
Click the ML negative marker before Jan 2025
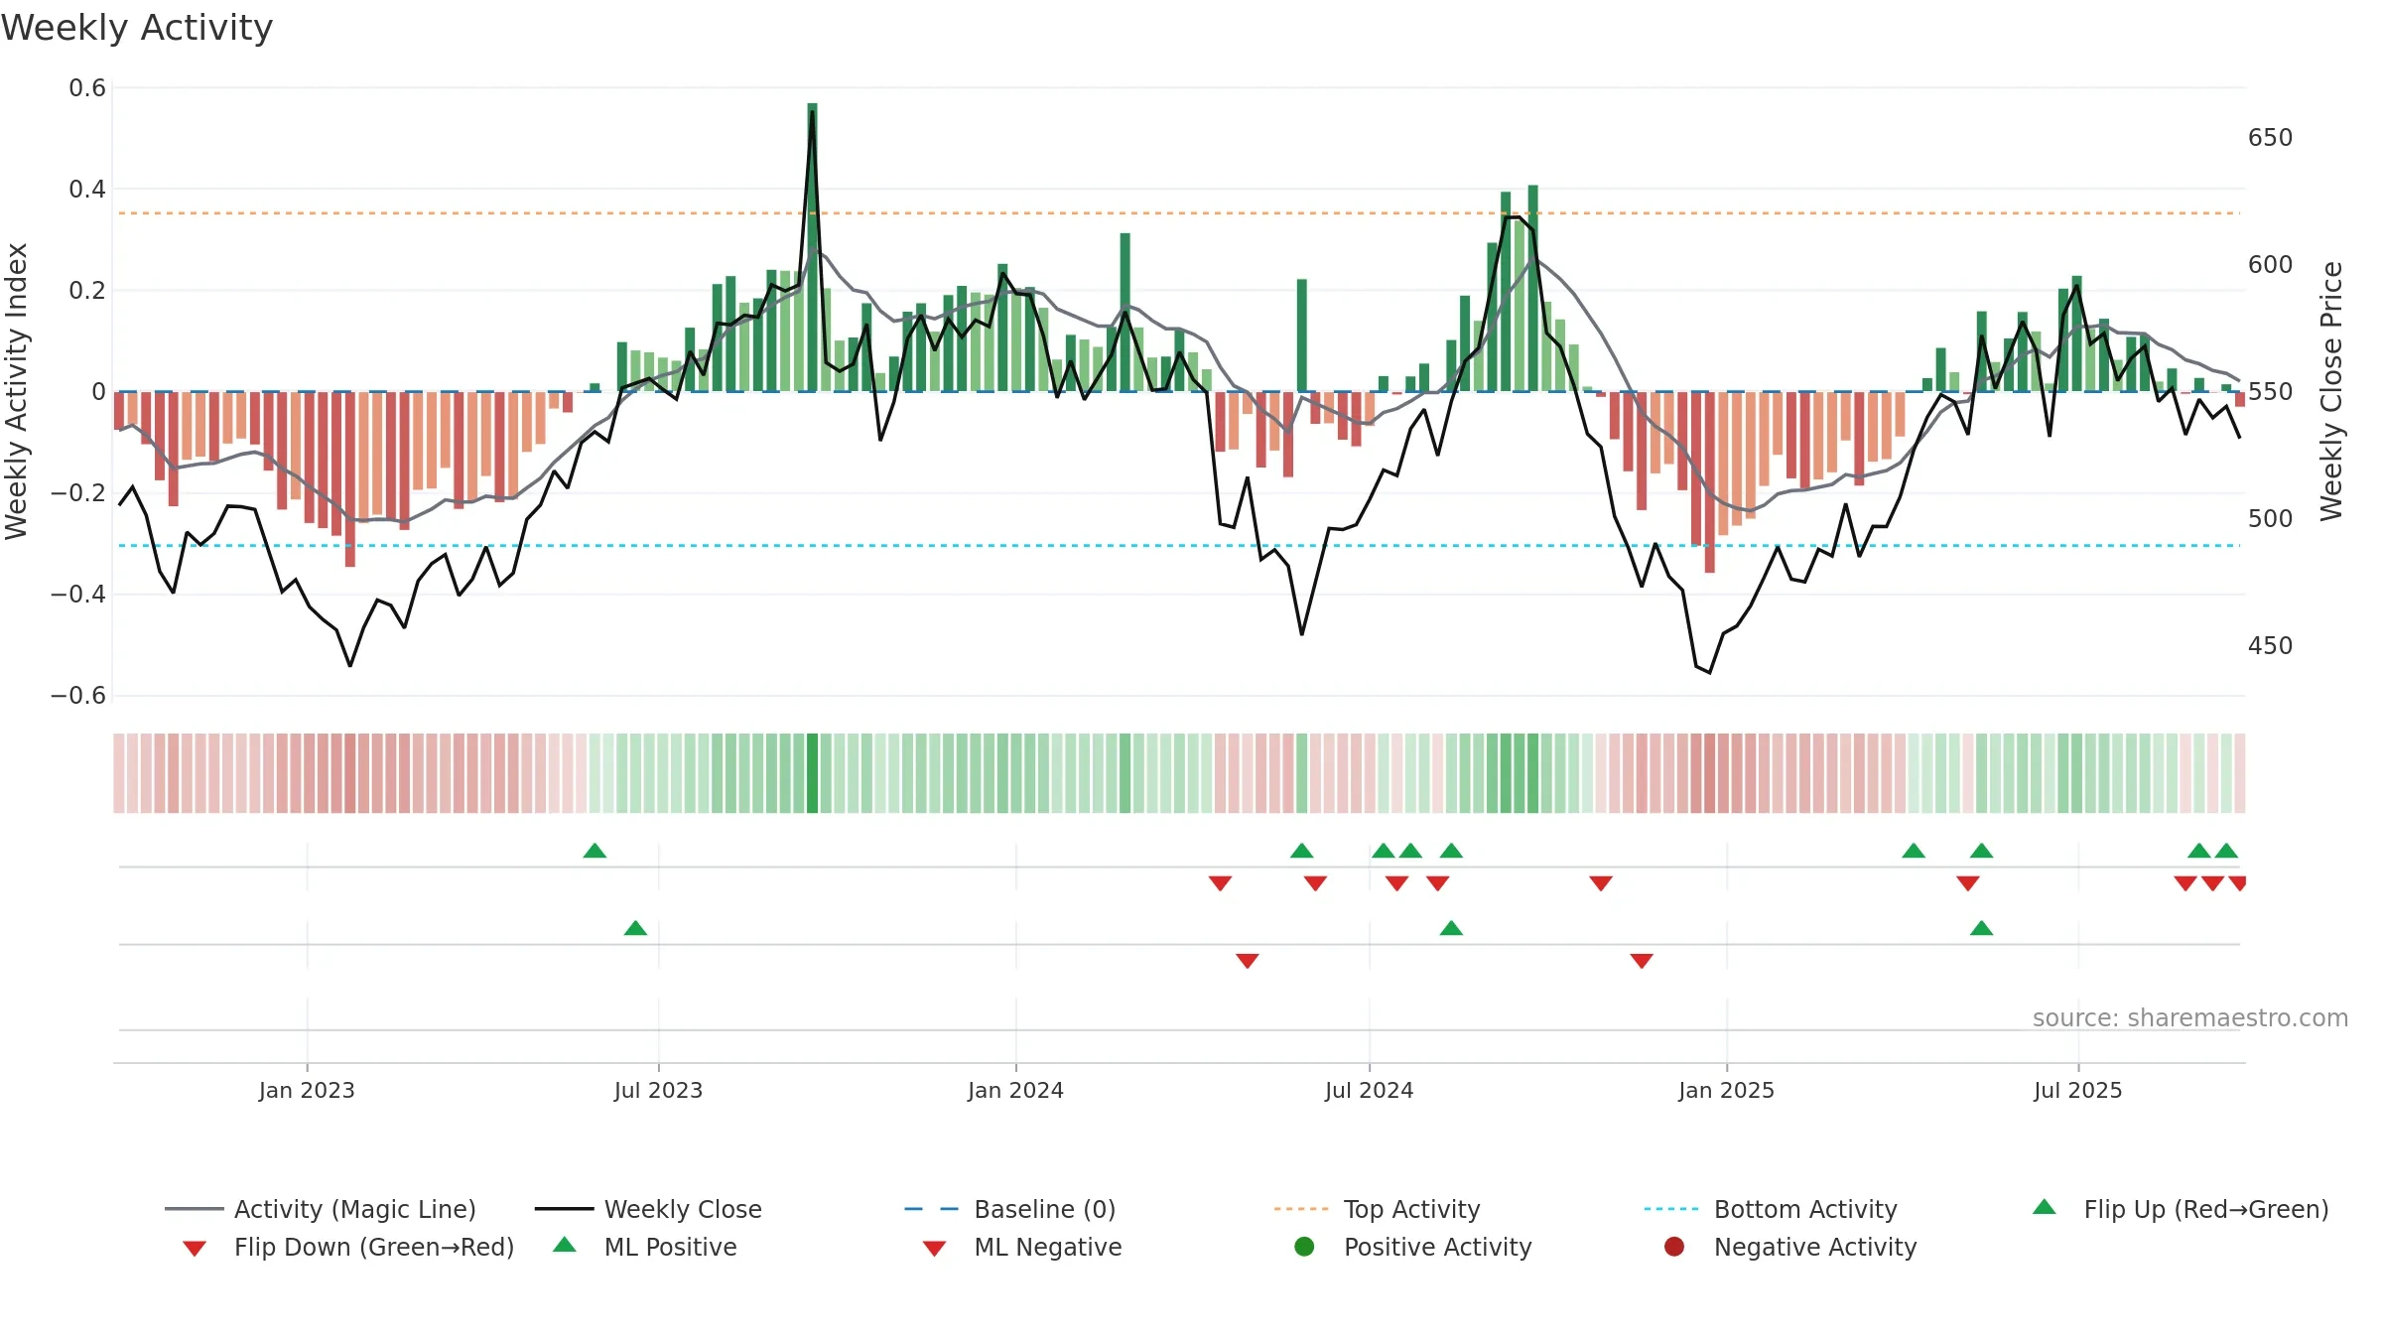pos(1642,961)
